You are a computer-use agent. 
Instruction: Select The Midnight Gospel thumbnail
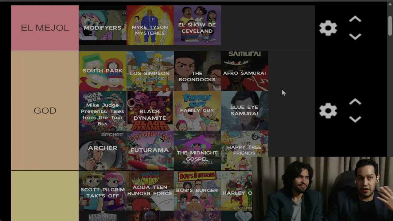coord(197,151)
